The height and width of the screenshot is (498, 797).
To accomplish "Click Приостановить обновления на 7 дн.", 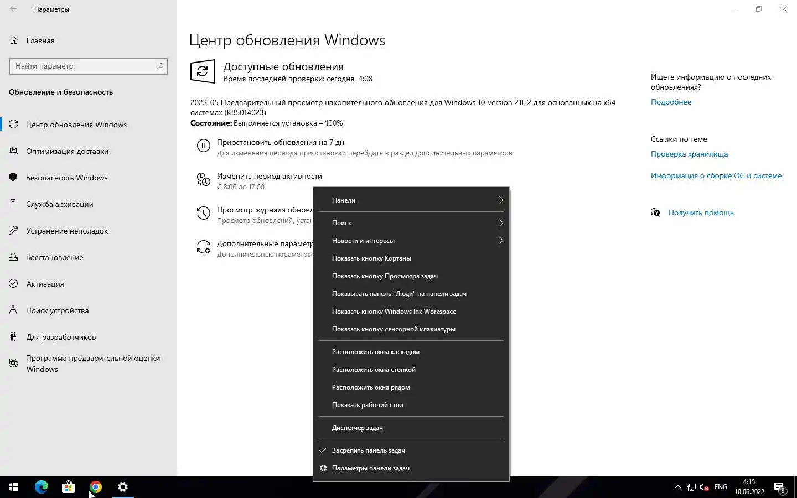I will (x=281, y=142).
